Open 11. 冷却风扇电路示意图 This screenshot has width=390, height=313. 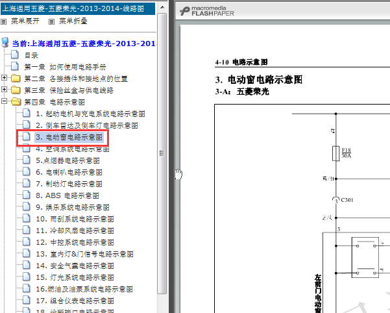[x=75, y=231]
